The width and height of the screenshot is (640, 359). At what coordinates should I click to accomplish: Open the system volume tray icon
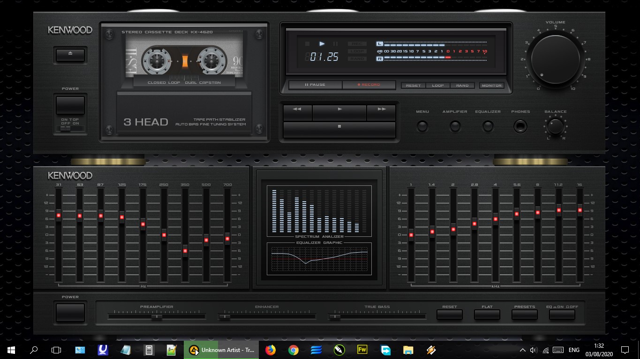point(533,350)
